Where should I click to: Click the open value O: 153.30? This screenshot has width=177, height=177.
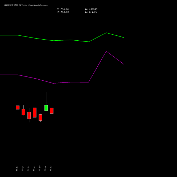pos(63,12)
